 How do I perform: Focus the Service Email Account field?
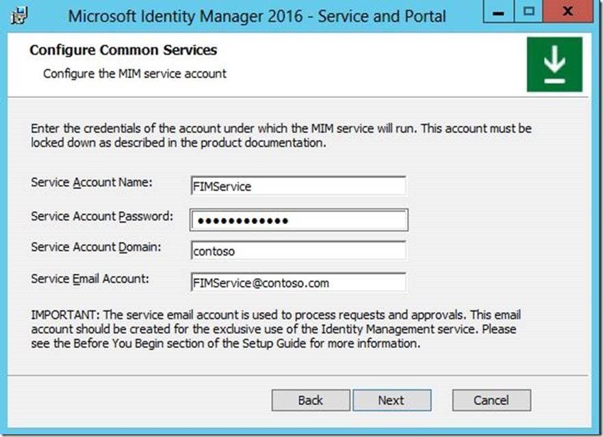[x=298, y=283]
